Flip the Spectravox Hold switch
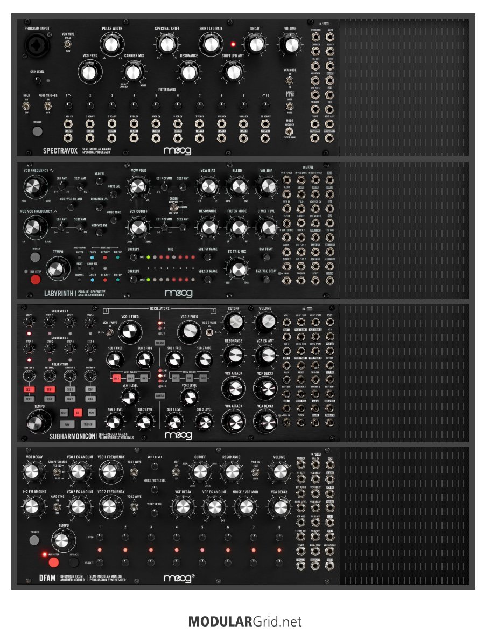The width and height of the screenshot is (491, 633). coord(26,106)
